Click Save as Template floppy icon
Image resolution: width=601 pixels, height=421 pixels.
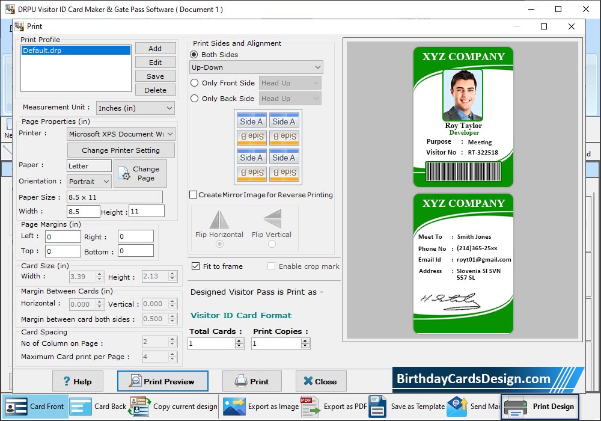coord(377,407)
